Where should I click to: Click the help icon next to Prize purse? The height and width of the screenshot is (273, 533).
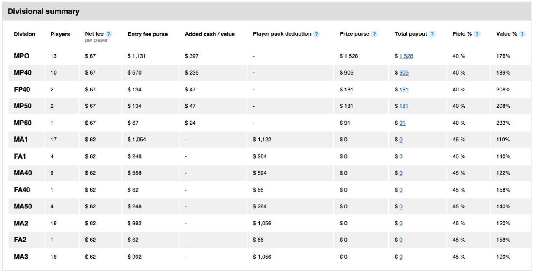[374, 34]
